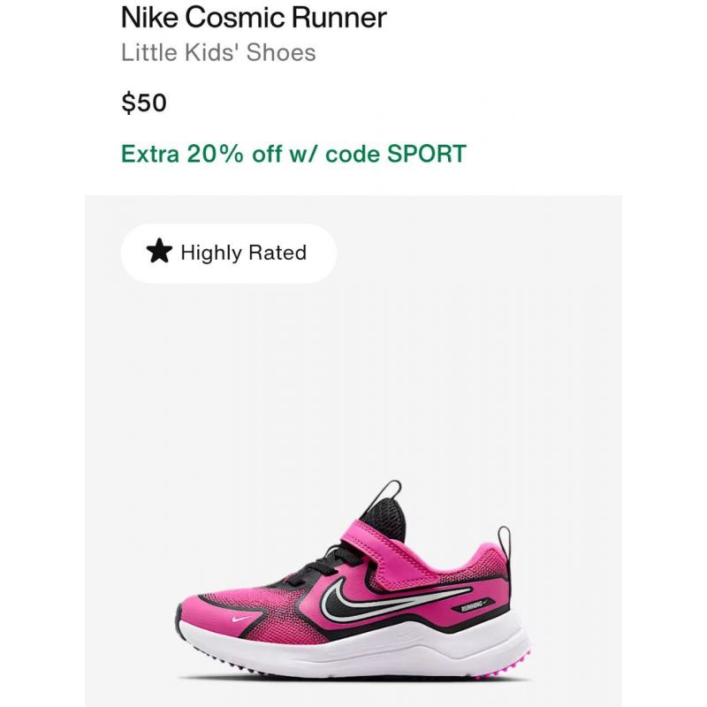Tap the RUNNING tag near the heel
707x707 pixels.
tap(473, 607)
